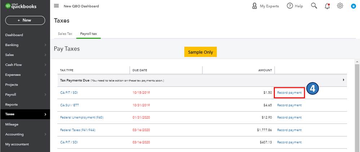Open settings gear icon
The image size is (360, 152).
pos(340,6)
